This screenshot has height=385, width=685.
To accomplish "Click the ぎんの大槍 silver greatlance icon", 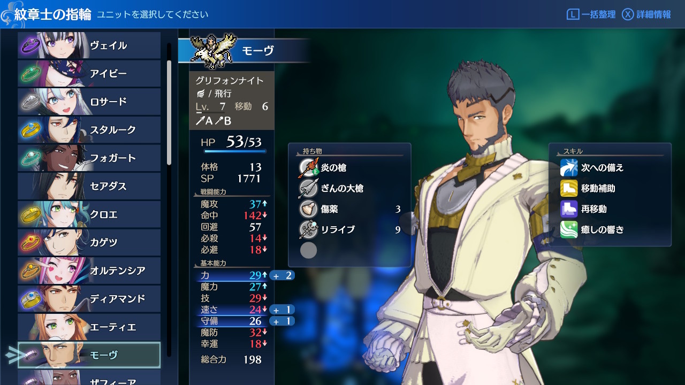I will (308, 188).
